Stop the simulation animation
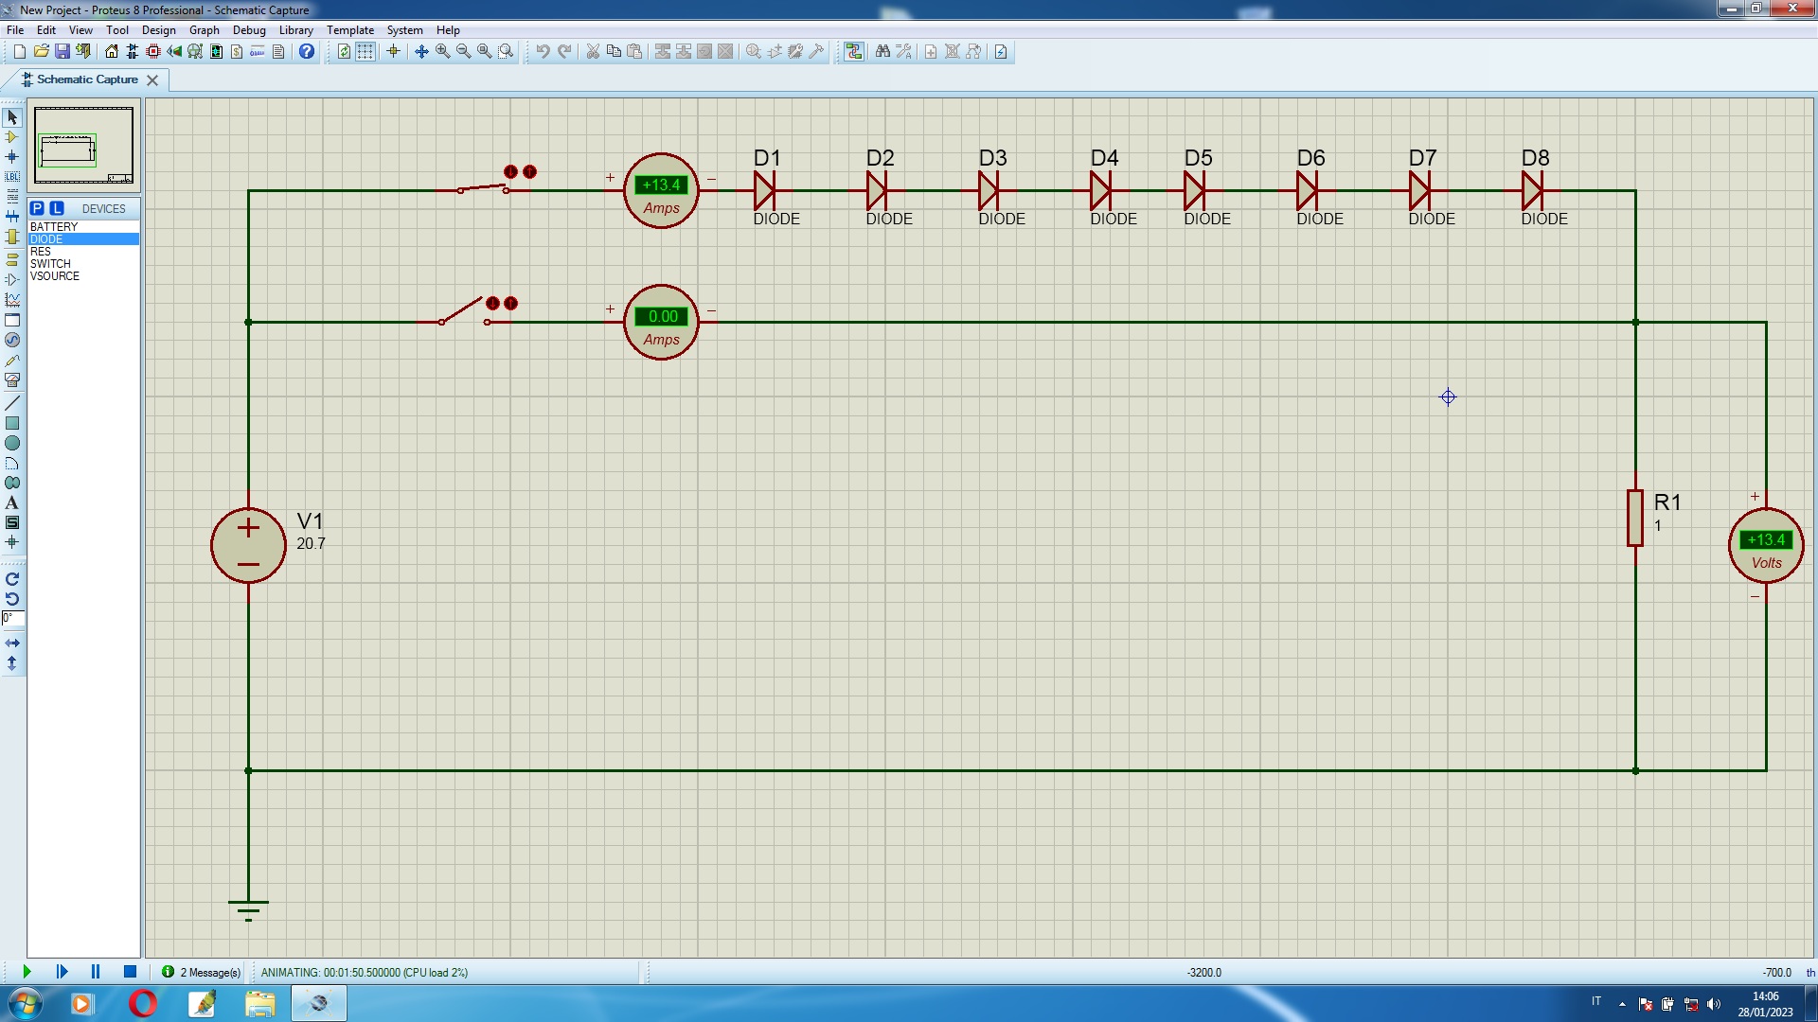 (131, 972)
